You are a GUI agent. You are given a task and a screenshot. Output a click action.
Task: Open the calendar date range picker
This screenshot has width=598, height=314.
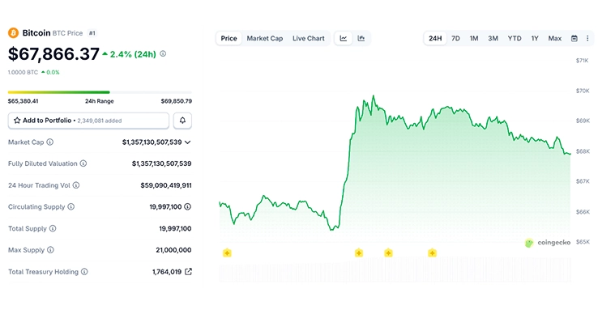(574, 39)
